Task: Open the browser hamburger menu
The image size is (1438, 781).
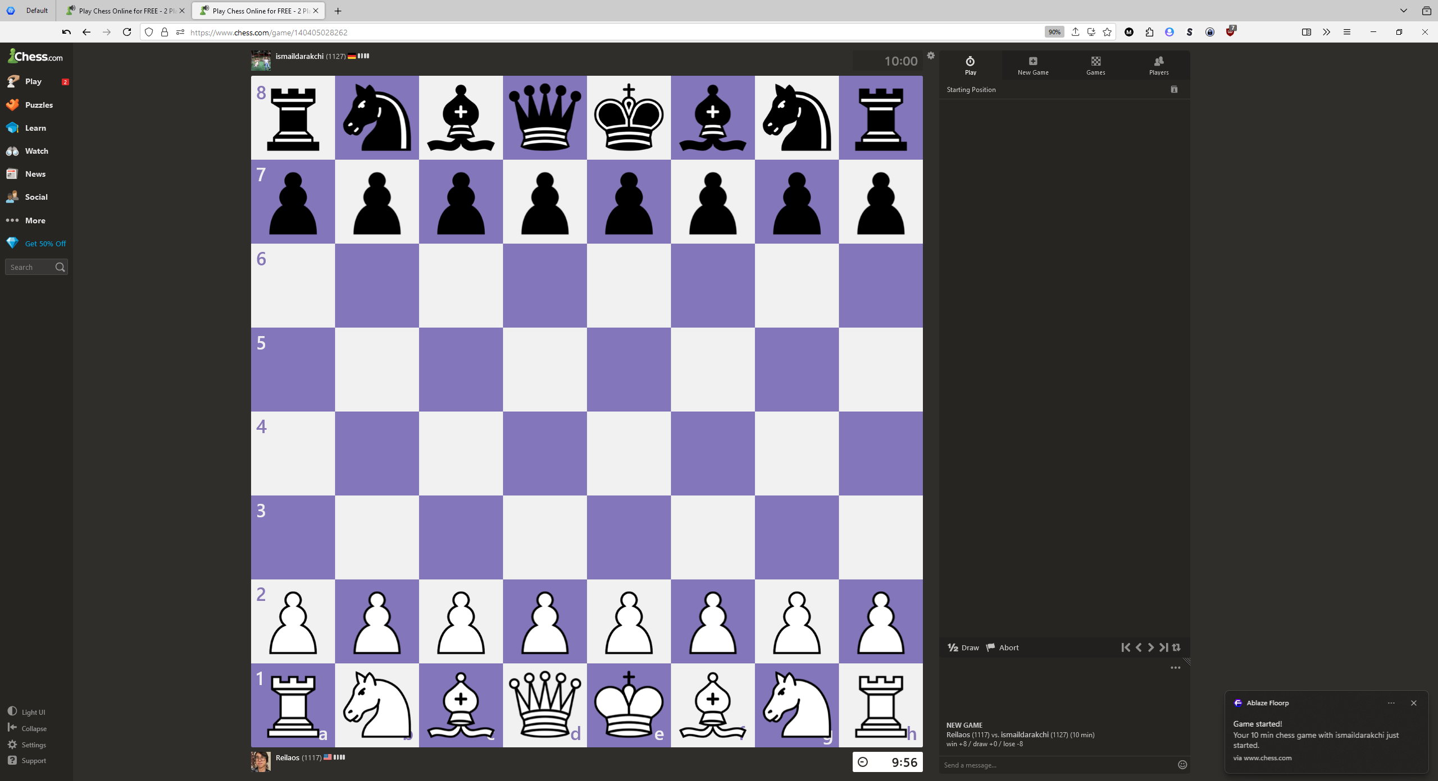Action: point(1347,32)
